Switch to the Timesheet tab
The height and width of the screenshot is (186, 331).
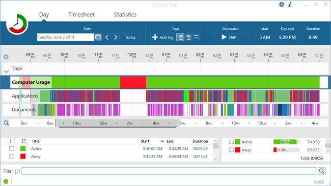point(81,15)
